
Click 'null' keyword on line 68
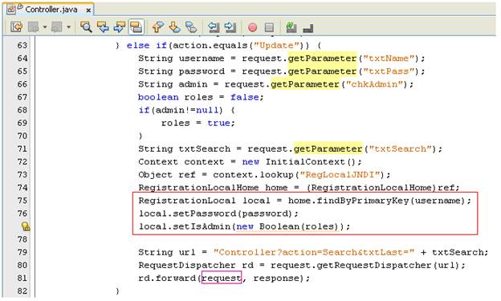pos(207,110)
